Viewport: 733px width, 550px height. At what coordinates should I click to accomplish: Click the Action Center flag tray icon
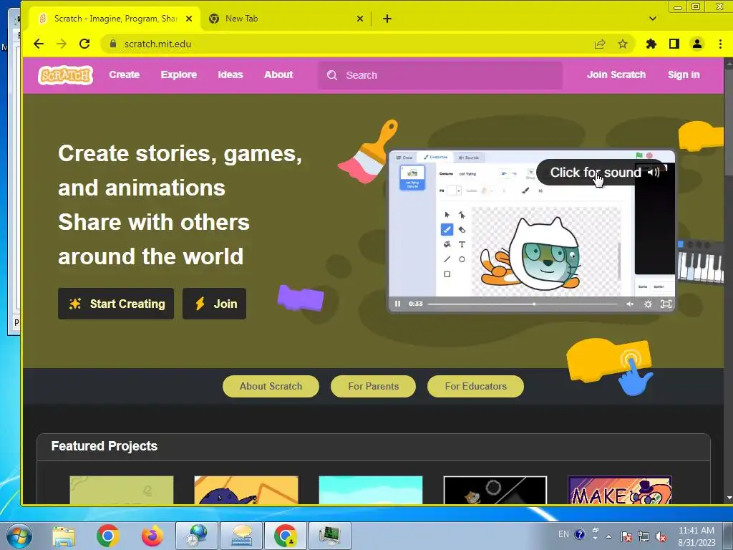point(626,536)
